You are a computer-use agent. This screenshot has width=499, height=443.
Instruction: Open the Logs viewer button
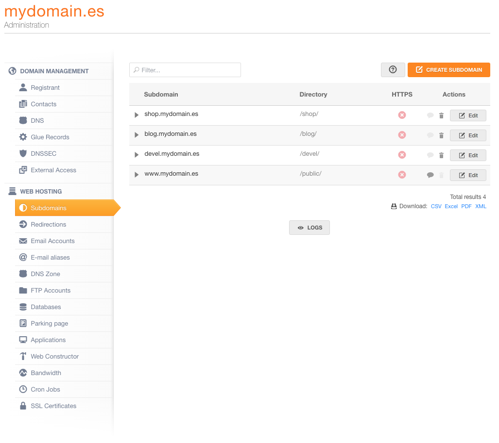310,228
